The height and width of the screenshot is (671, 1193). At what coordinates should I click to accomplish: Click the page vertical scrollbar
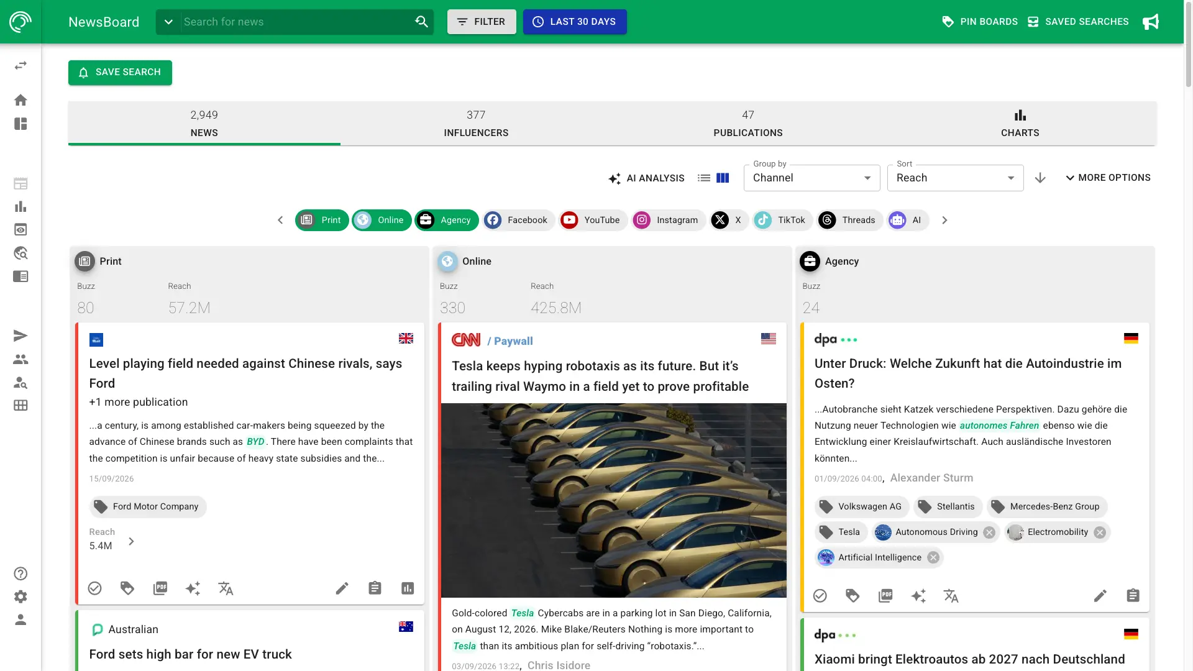[1188, 43]
